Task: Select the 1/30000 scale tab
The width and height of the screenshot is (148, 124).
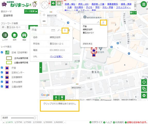Action: (48, 122)
